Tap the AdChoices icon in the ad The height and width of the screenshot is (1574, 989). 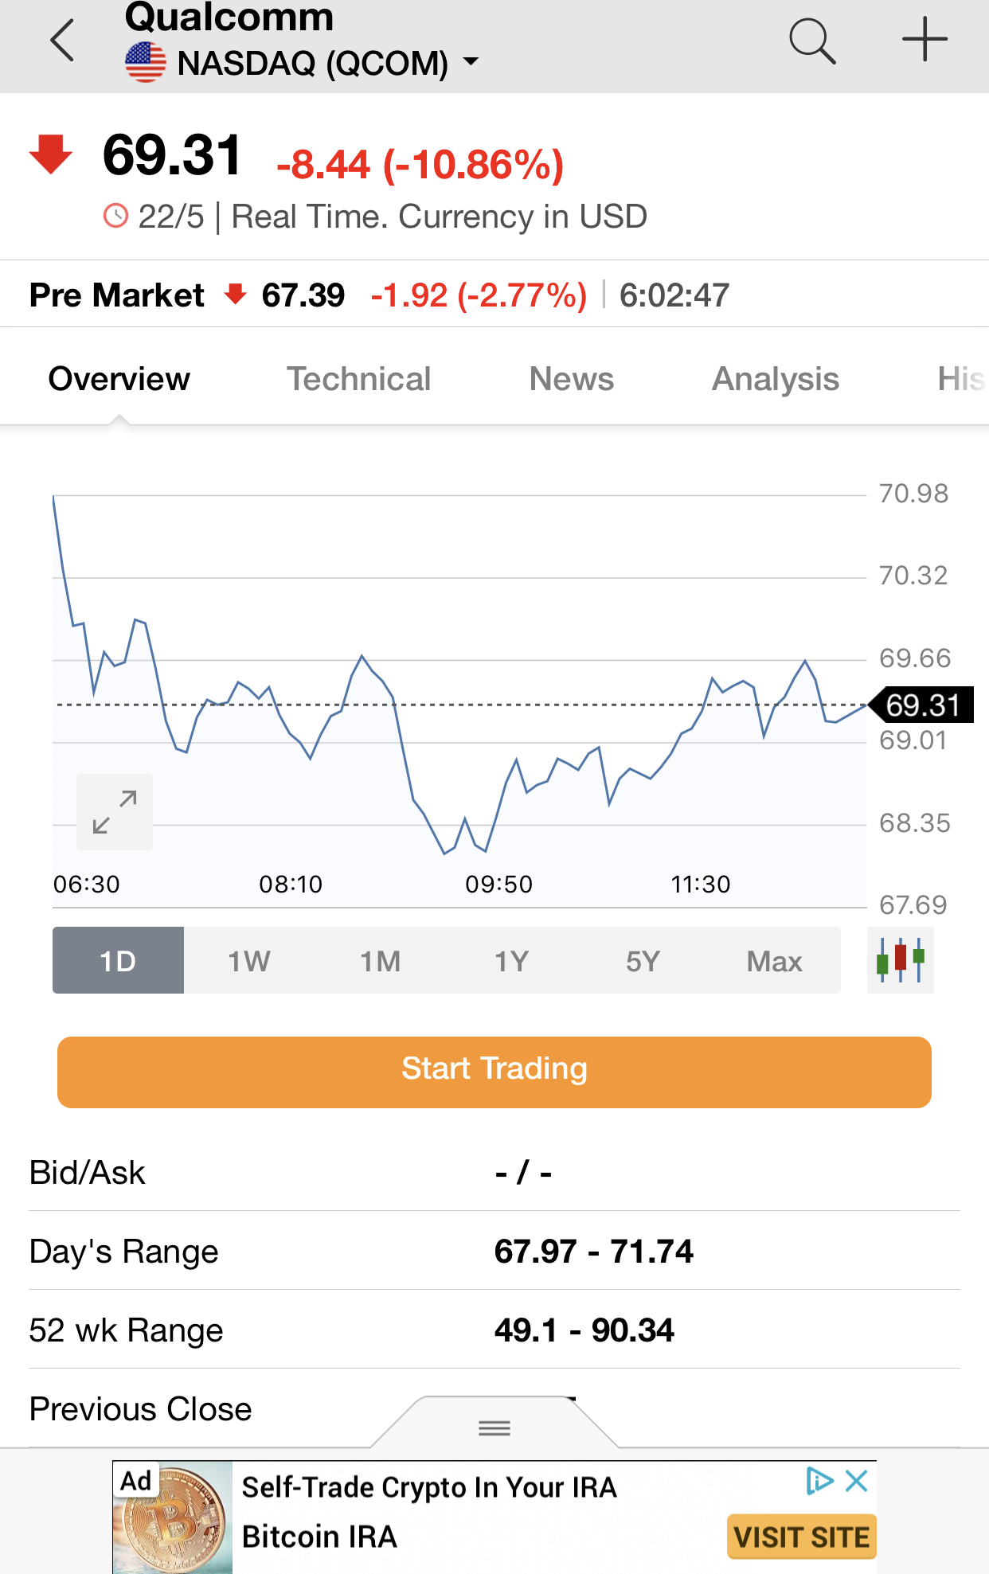(x=819, y=1481)
